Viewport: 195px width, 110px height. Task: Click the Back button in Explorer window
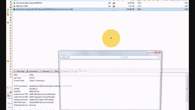click(62, 57)
